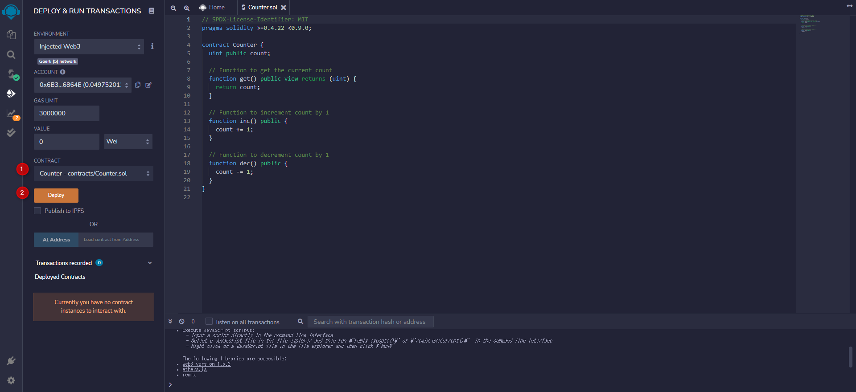The width and height of the screenshot is (856, 392).
Task: Click the gas limit input field
Action: point(66,114)
